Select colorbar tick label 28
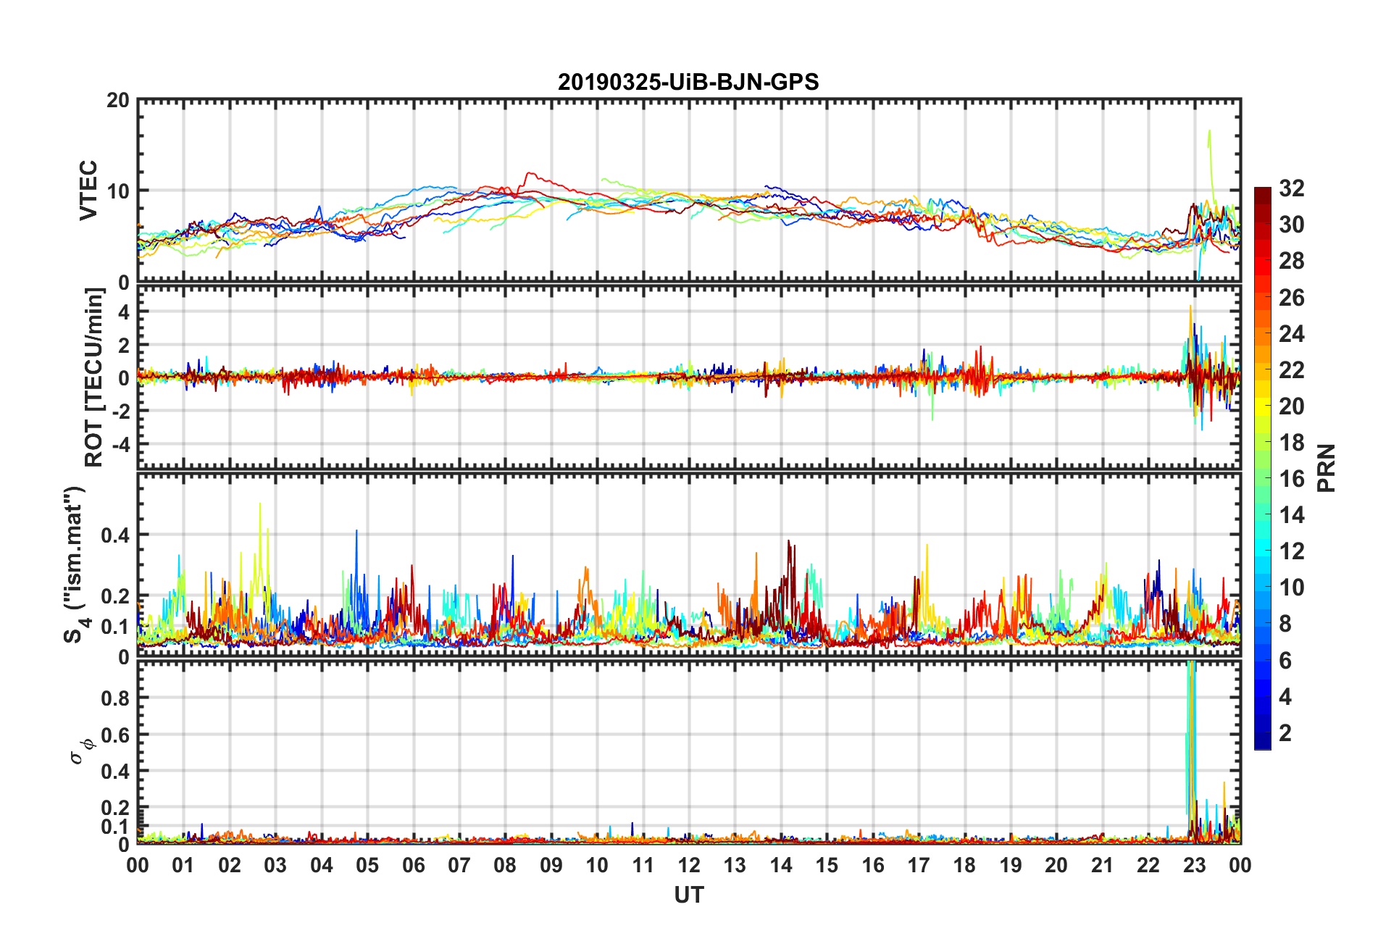Screen dimensions: 1378x936 pos(1292,261)
